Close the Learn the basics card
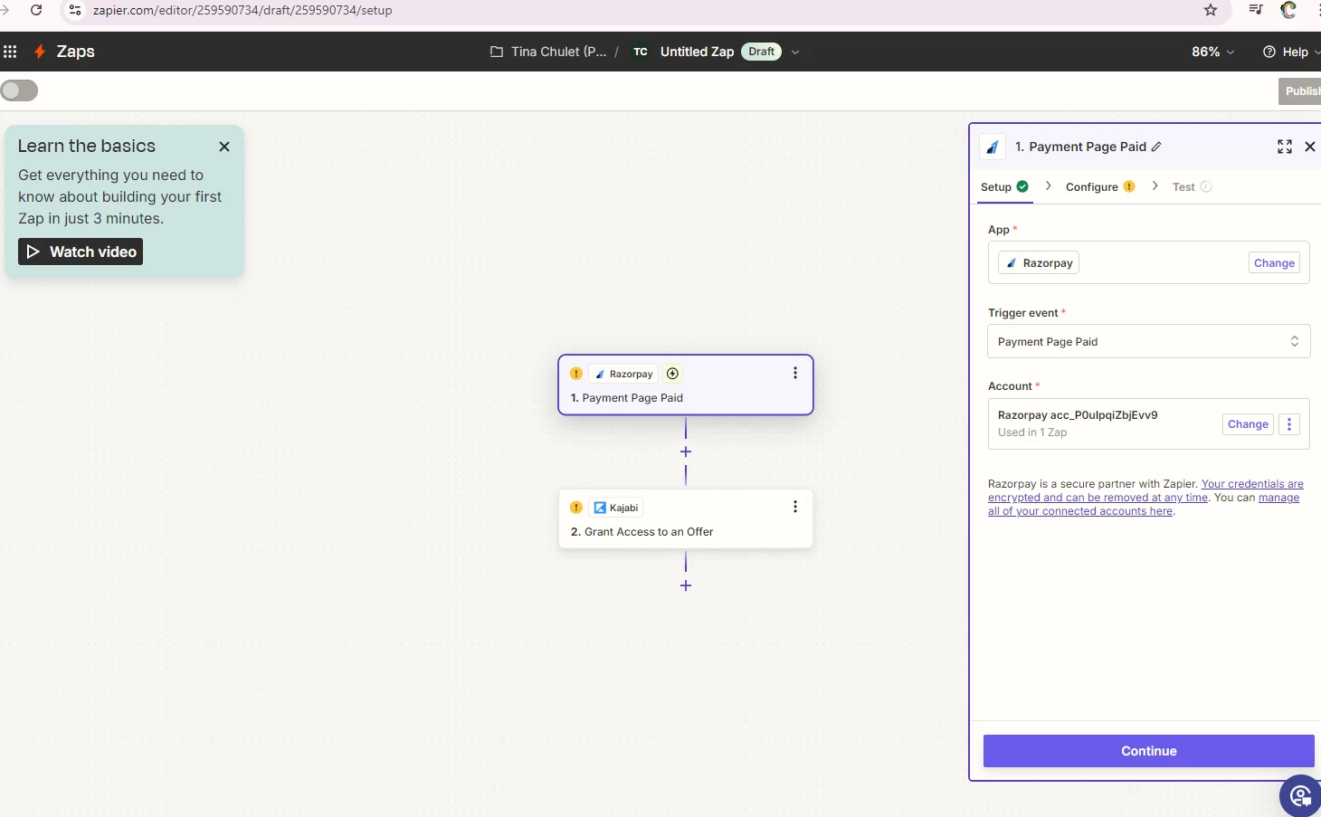The image size is (1321, 817). coord(224,147)
